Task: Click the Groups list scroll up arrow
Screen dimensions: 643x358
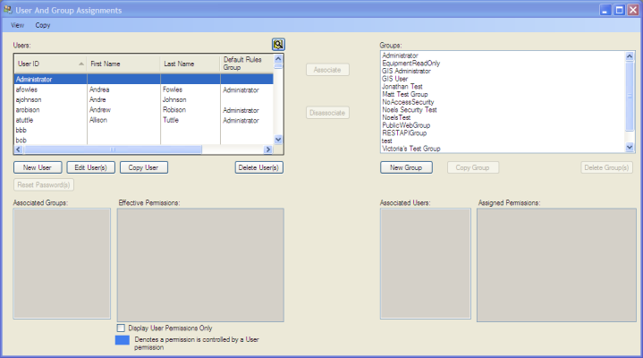Action: pyautogui.click(x=630, y=56)
